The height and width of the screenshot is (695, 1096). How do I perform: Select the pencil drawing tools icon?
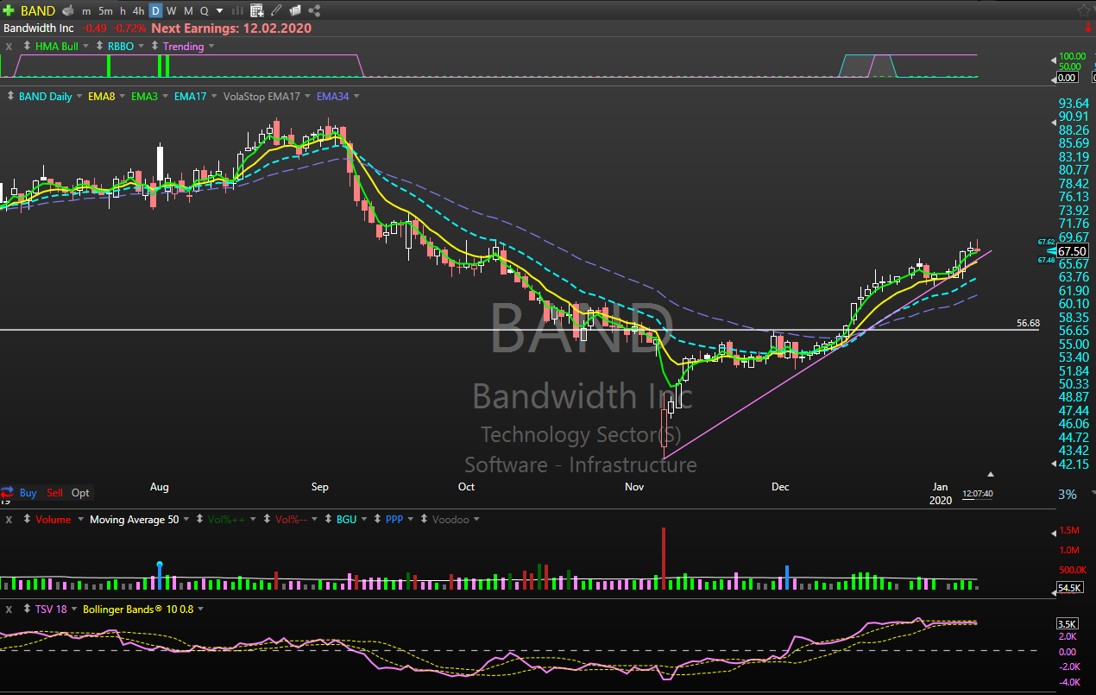coord(276,10)
